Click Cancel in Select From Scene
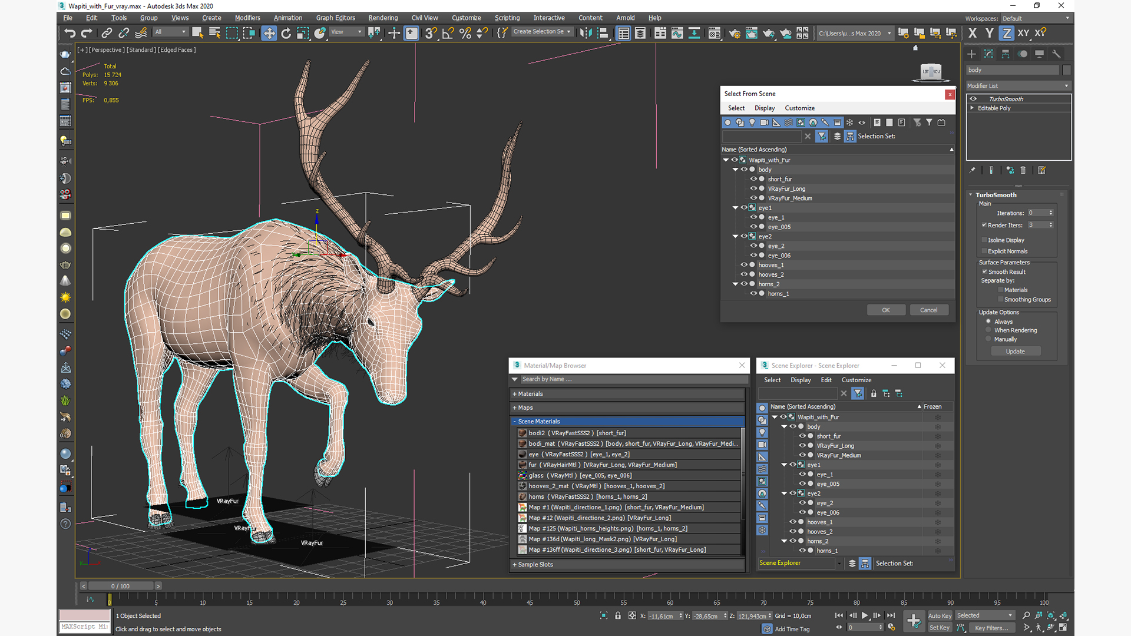The width and height of the screenshot is (1131, 636). (928, 310)
